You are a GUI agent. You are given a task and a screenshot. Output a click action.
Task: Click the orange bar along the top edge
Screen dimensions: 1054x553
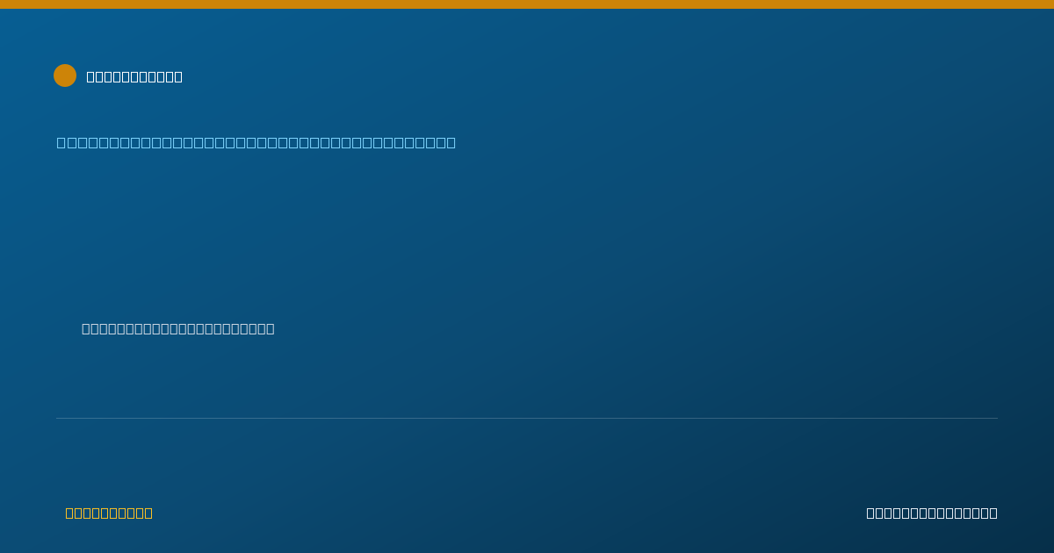[527, 4]
